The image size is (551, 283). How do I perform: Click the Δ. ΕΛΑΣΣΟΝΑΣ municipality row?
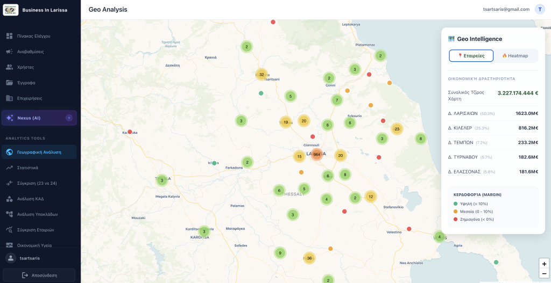click(493, 171)
